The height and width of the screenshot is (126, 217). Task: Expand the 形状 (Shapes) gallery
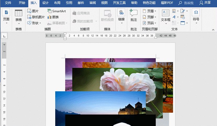34,23
